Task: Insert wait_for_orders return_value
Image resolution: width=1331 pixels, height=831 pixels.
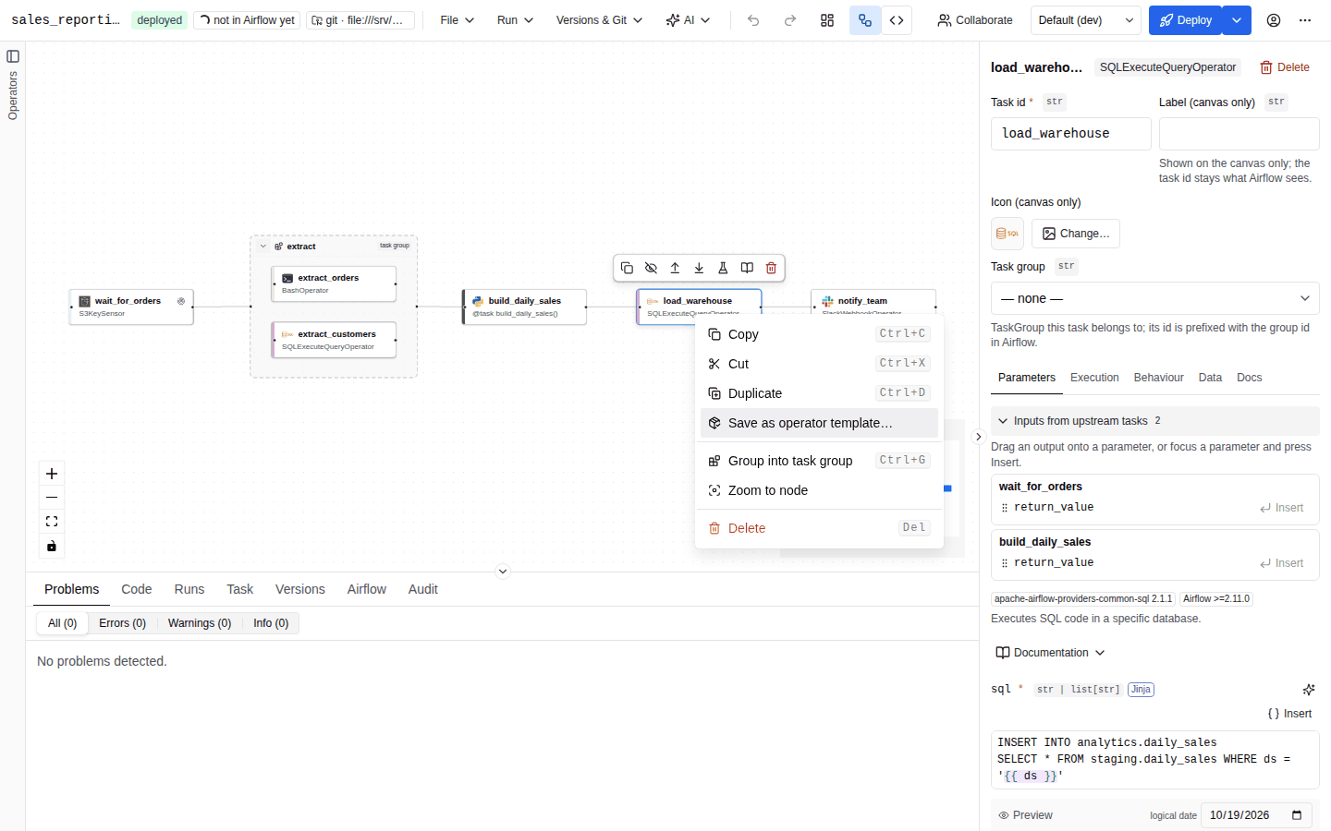Action: pos(1281,508)
